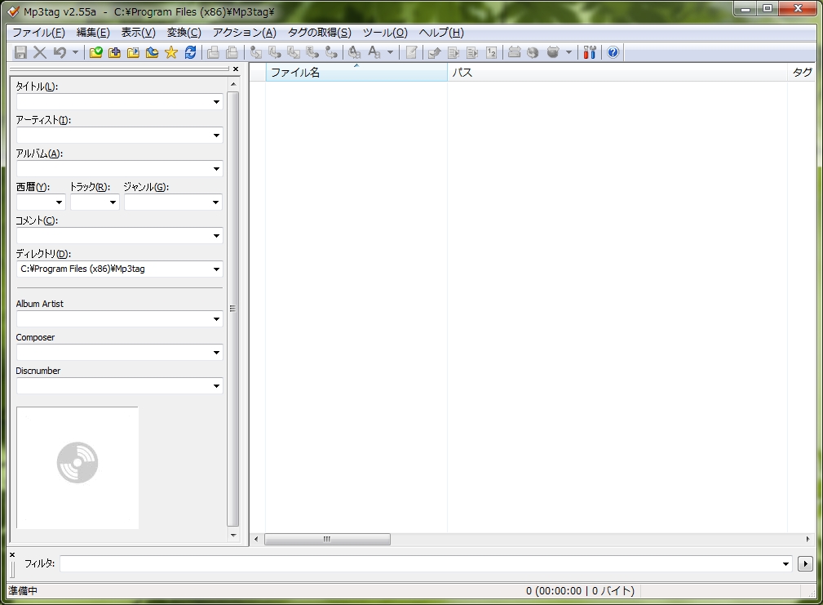Open the Undo history dropdown arrow
This screenshot has width=823, height=605.
(x=75, y=52)
